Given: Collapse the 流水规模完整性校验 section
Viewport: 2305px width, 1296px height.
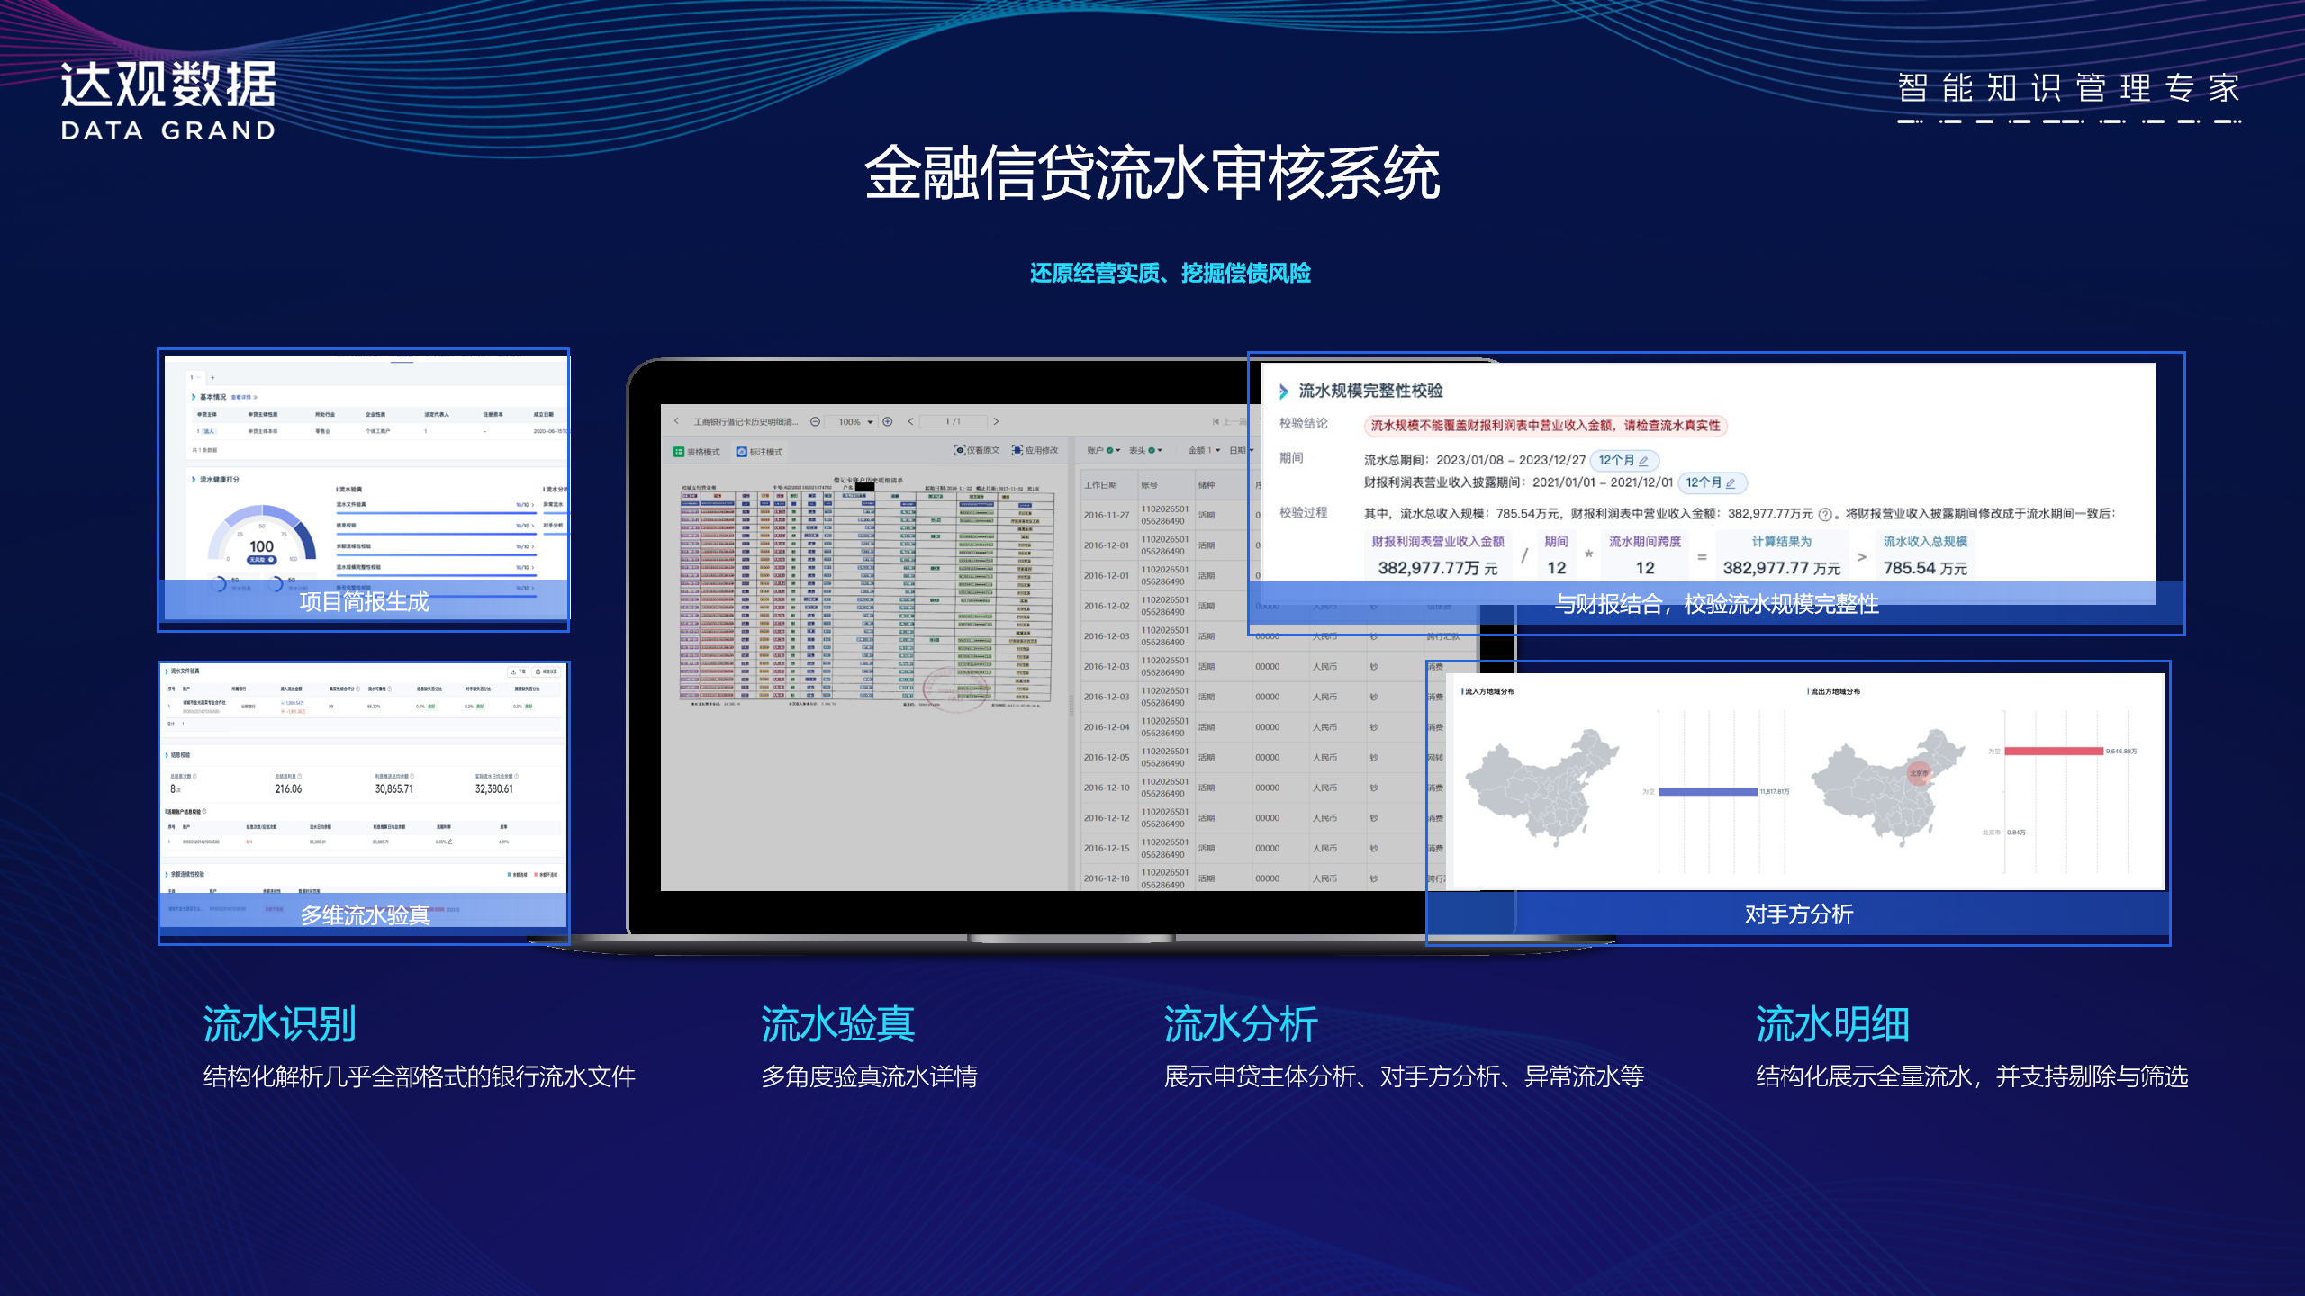Looking at the screenshot, I should 1284,391.
